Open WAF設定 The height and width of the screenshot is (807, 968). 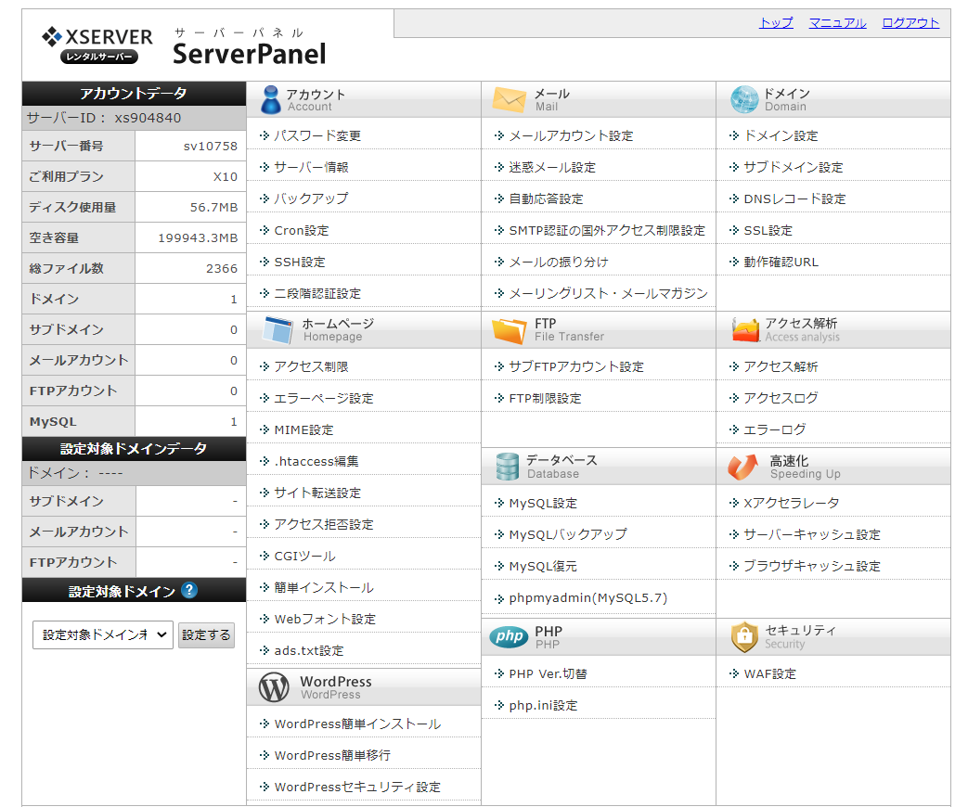click(769, 673)
